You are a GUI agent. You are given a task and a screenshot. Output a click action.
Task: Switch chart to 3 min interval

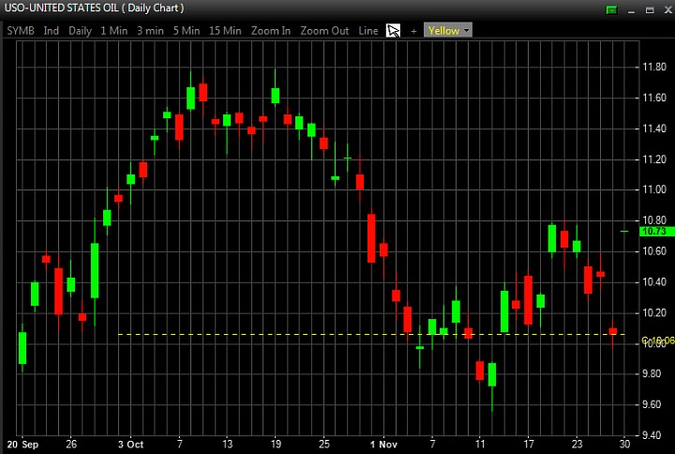[150, 31]
